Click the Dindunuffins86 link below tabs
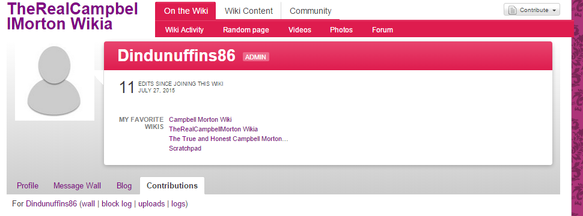The width and height of the screenshot is (583, 216). tap(51, 204)
